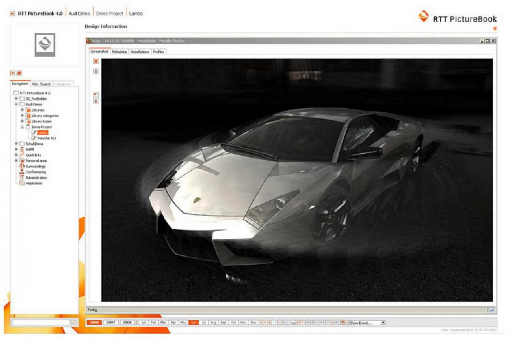This screenshot has width=508, height=338.
Task: Select the year 2006 button
Action: tap(128, 323)
